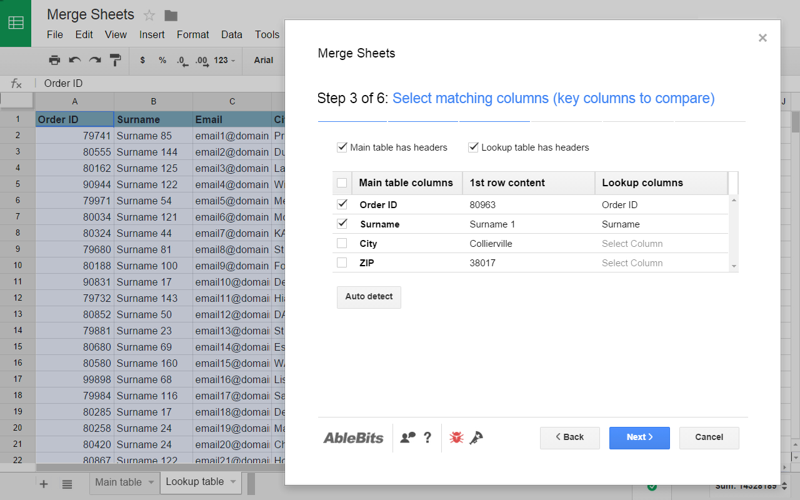Open the all sheets list icon

67,484
